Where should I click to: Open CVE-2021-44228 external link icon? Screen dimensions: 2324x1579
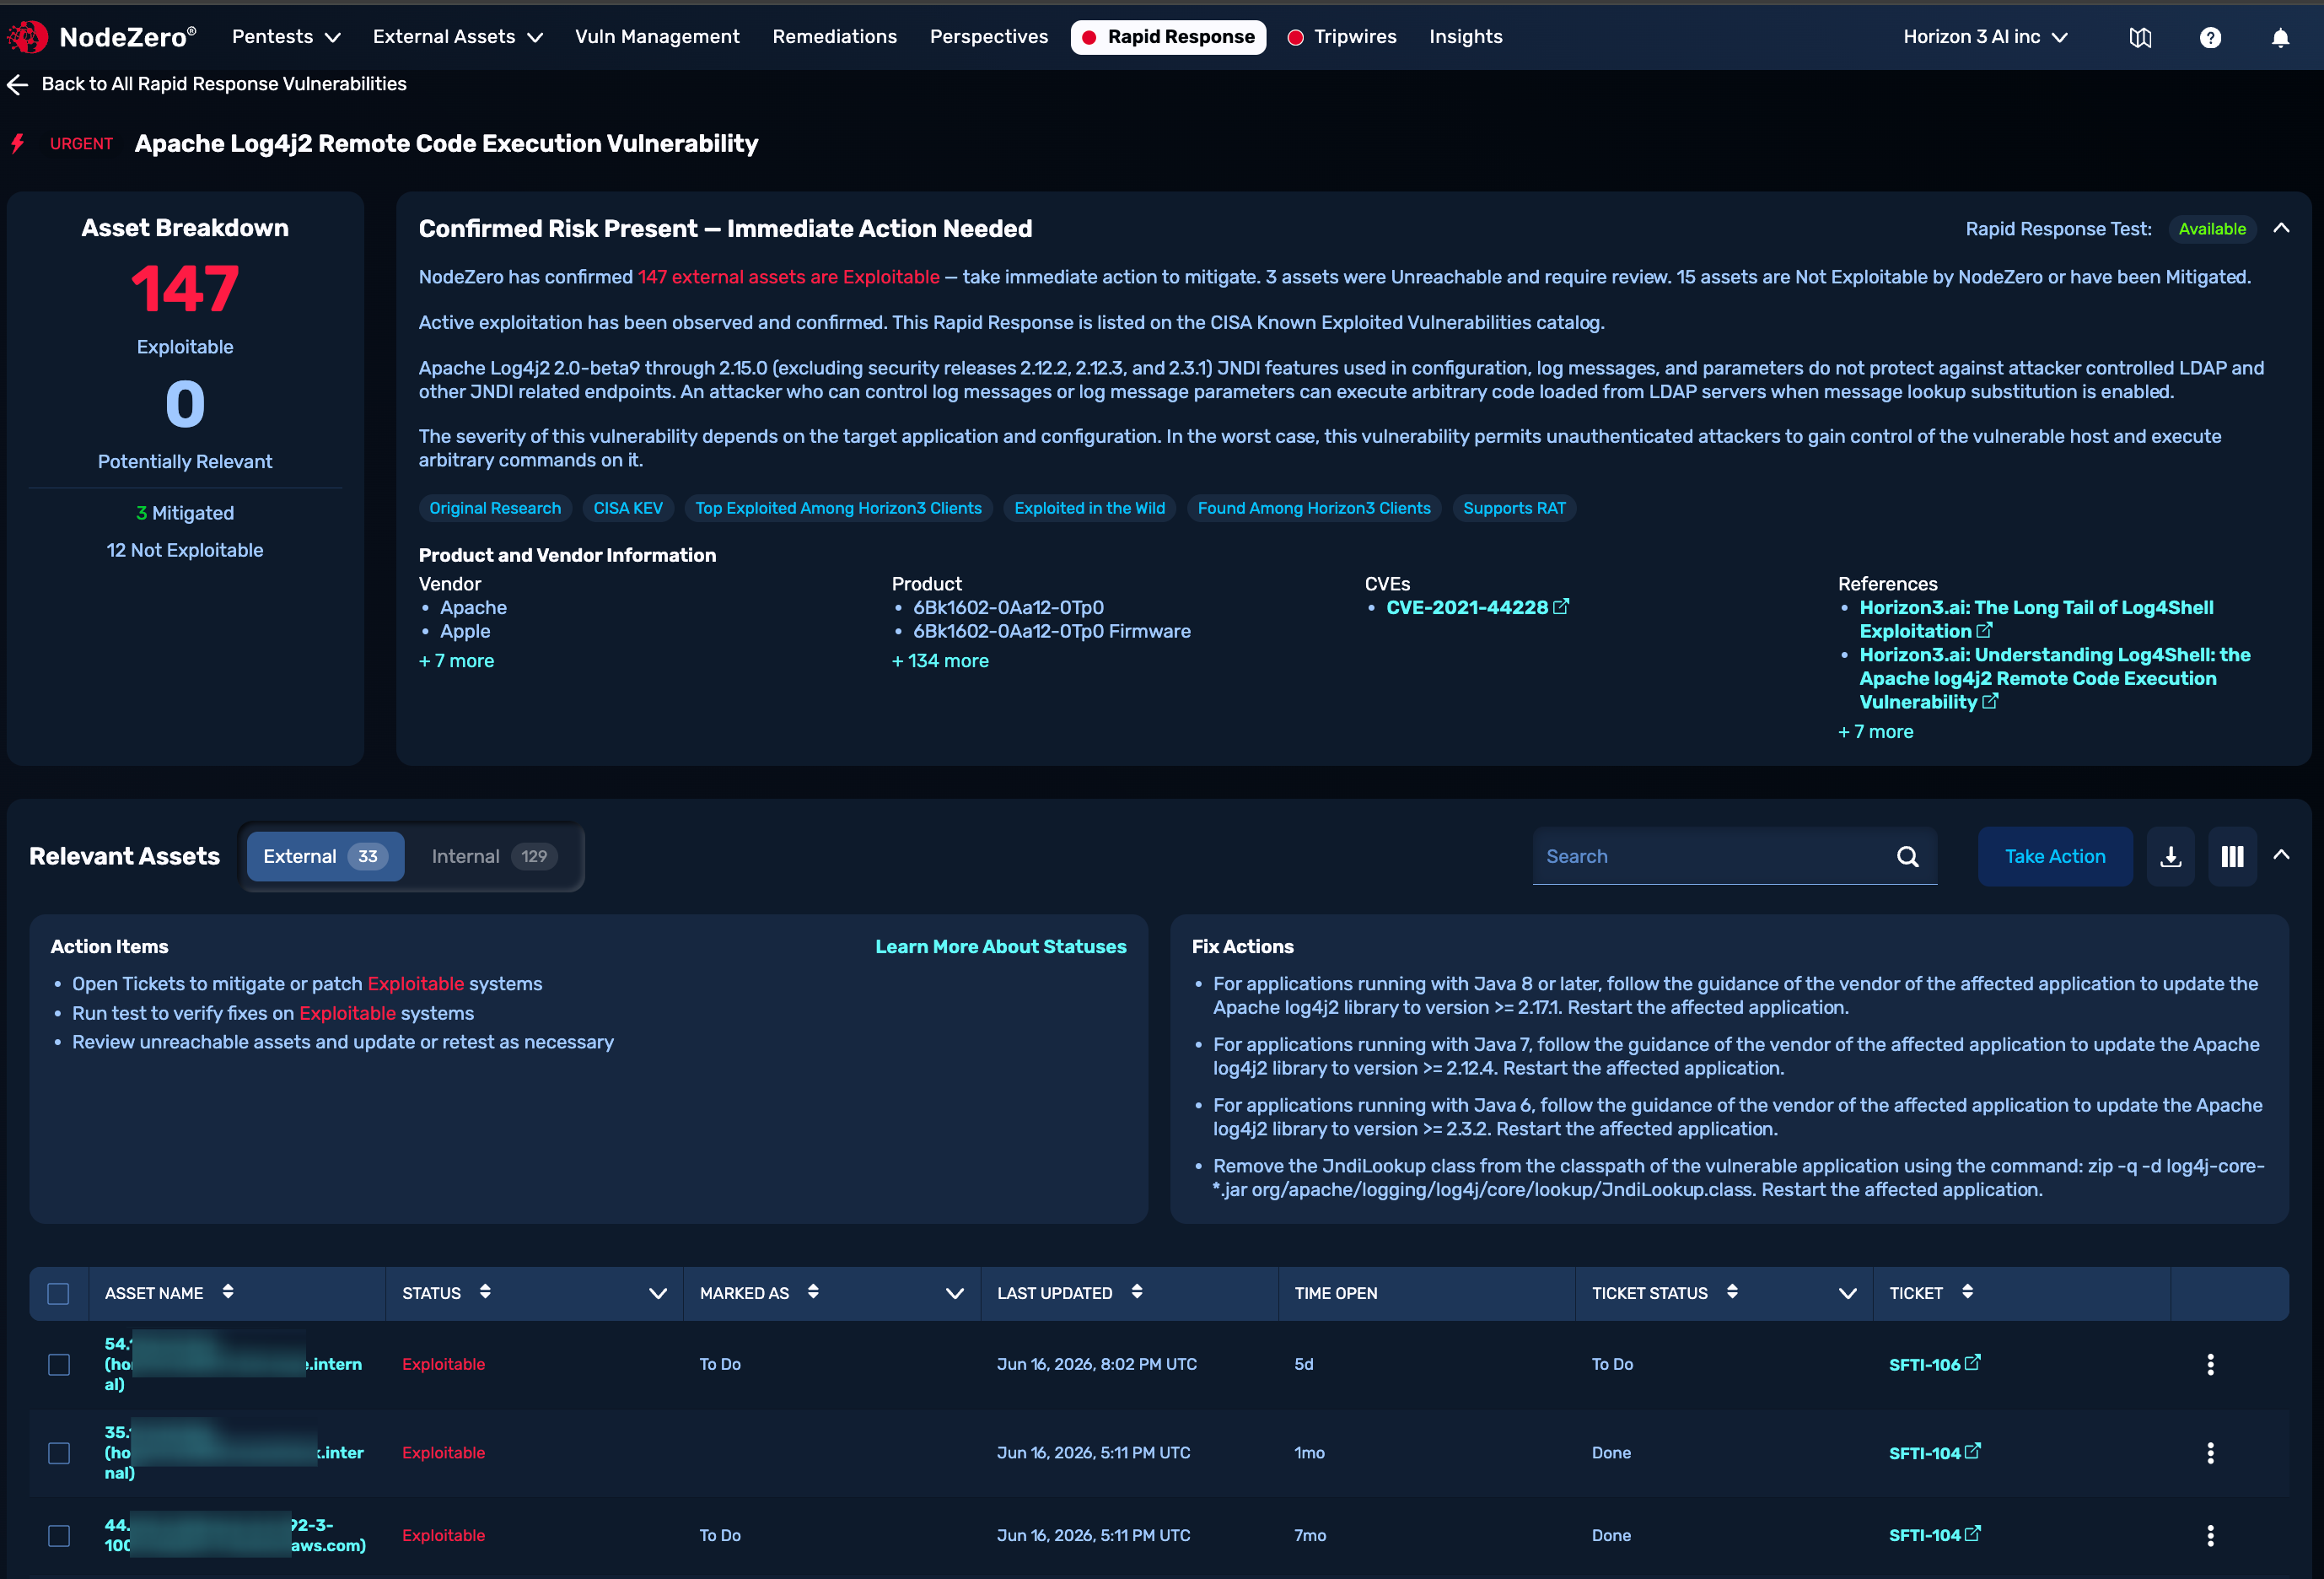pos(1561,606)
